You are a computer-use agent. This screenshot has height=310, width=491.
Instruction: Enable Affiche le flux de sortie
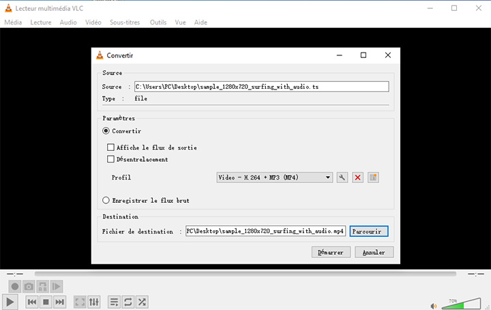click(110, 147)
